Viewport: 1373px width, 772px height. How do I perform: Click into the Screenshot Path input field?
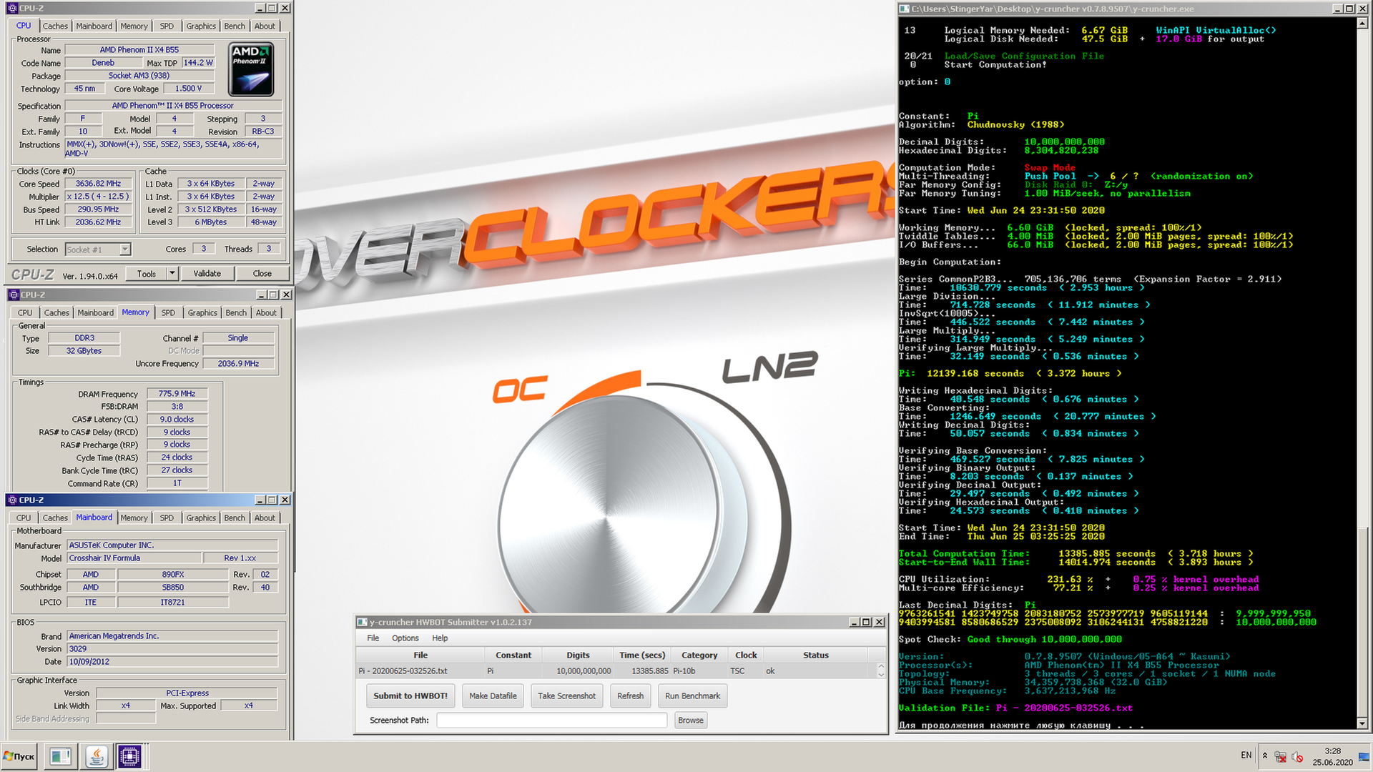coord(551,720)
